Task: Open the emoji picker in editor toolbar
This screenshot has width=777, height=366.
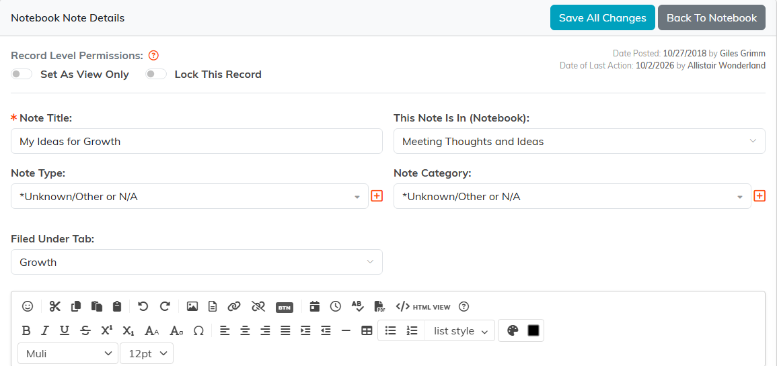Action: click(x=28, y=307)
